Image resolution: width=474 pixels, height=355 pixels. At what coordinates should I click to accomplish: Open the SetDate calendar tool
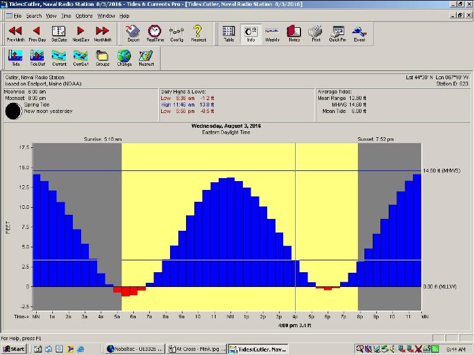[59, 33]
